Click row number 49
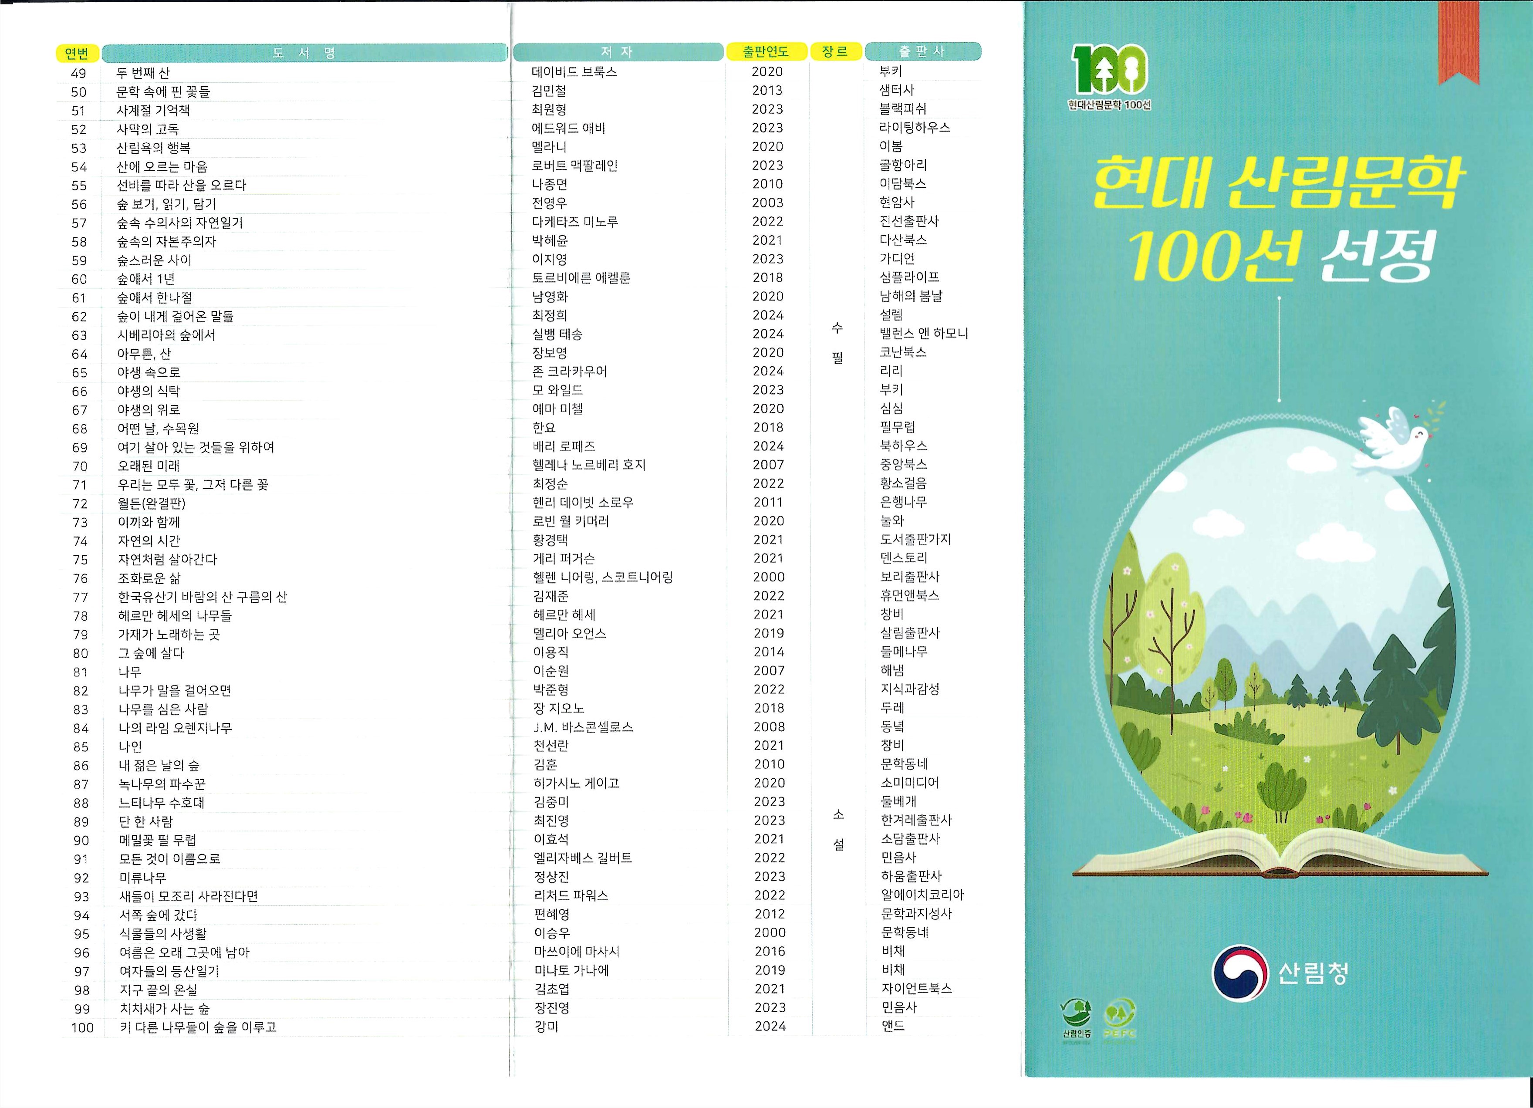 coord(78,74)
